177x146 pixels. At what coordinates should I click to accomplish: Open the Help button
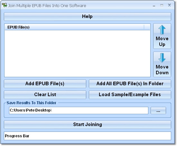coord(88,16)
